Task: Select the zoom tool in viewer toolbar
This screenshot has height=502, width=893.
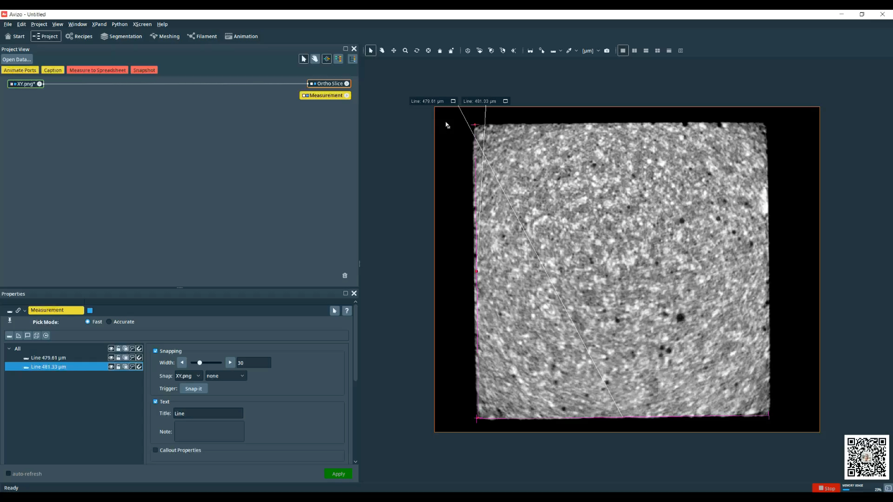Action: click(x=405, y=50)
